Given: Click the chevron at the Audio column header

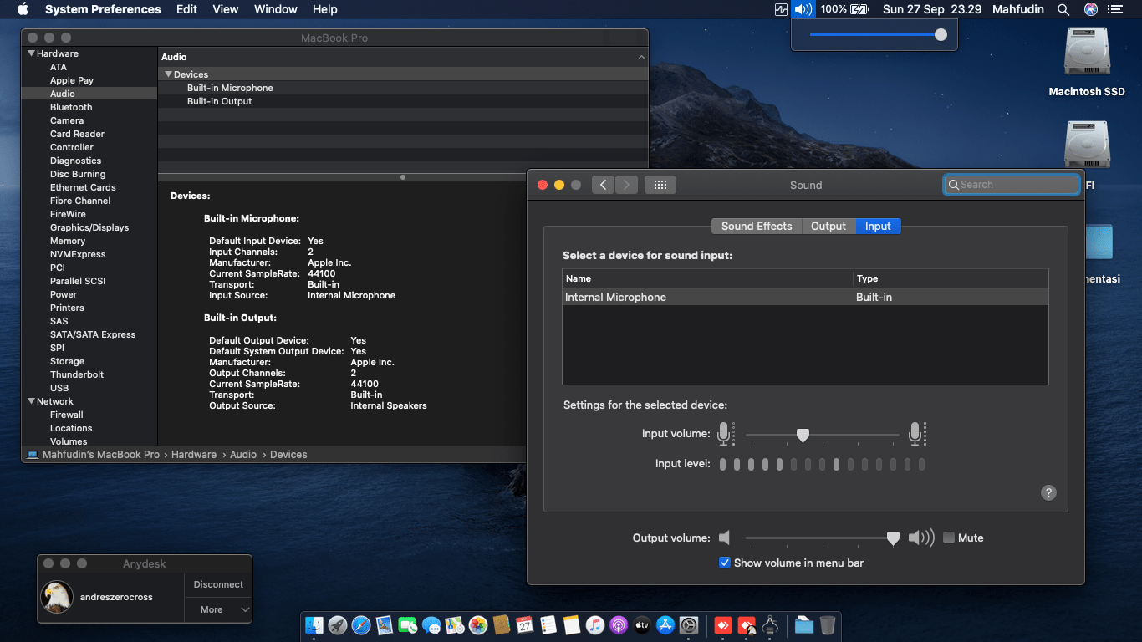Looking at the screenshot, I should [x=641, y=57].
